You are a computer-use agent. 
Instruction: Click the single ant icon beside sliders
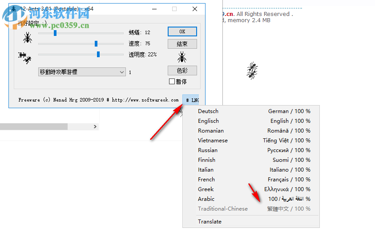28,38
